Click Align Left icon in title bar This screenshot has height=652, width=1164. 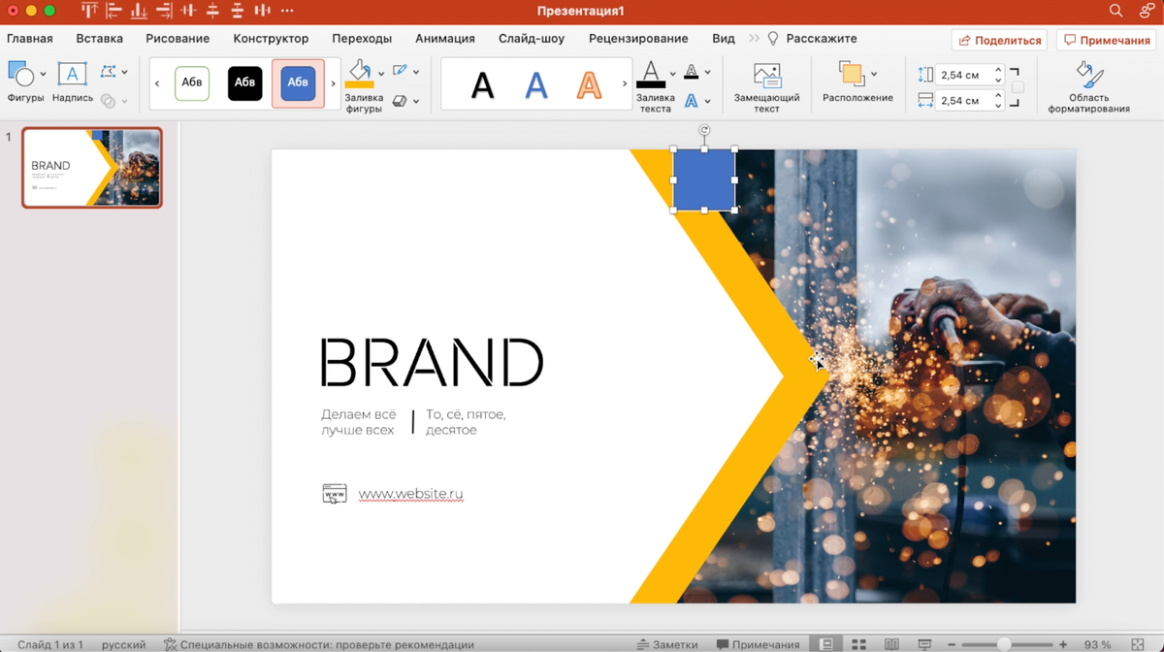[x=113, y=11]
